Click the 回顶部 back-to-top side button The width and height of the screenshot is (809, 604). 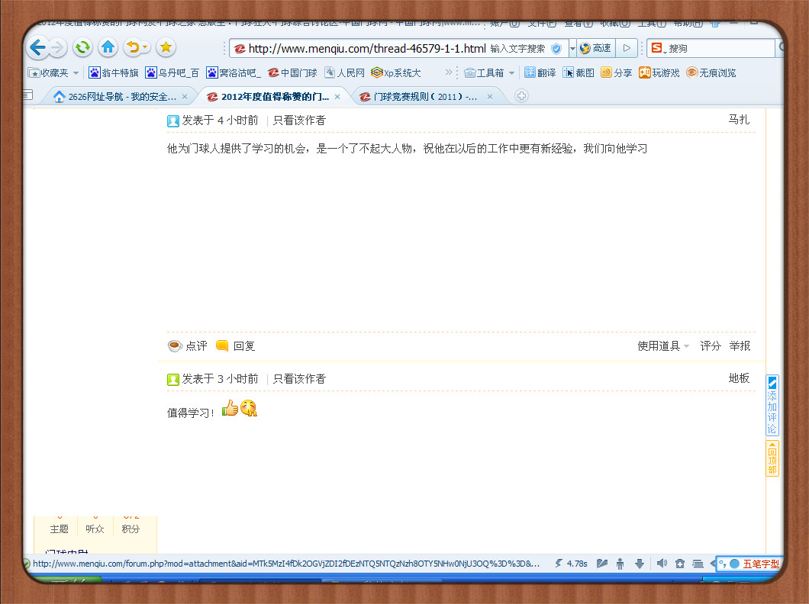[772, 459]
